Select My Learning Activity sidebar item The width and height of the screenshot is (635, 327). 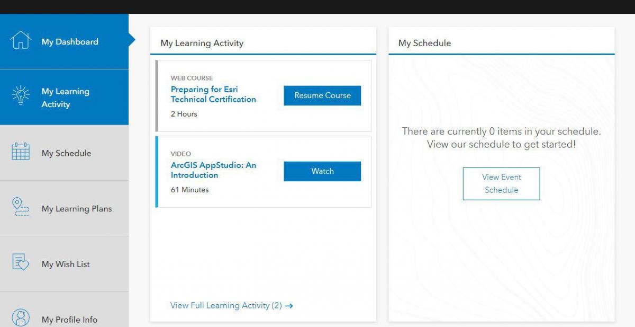tap(64, 97)
